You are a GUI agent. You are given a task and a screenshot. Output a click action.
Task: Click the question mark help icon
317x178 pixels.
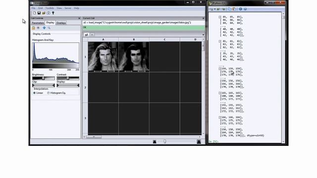click(x=53, y=13)
